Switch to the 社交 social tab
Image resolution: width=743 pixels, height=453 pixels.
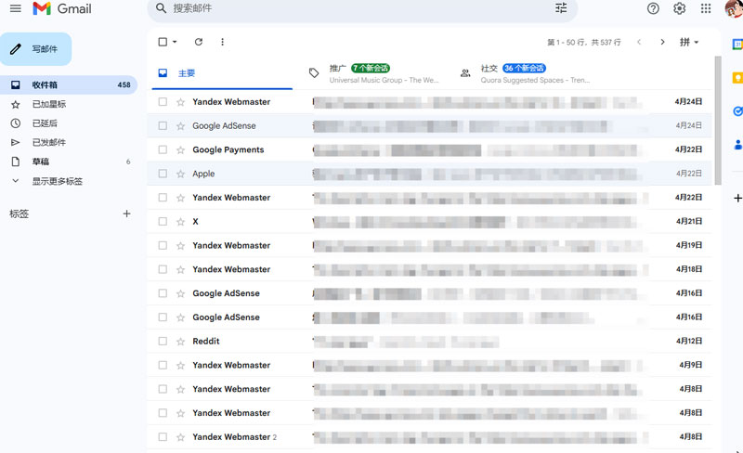[x=525, y=73]
